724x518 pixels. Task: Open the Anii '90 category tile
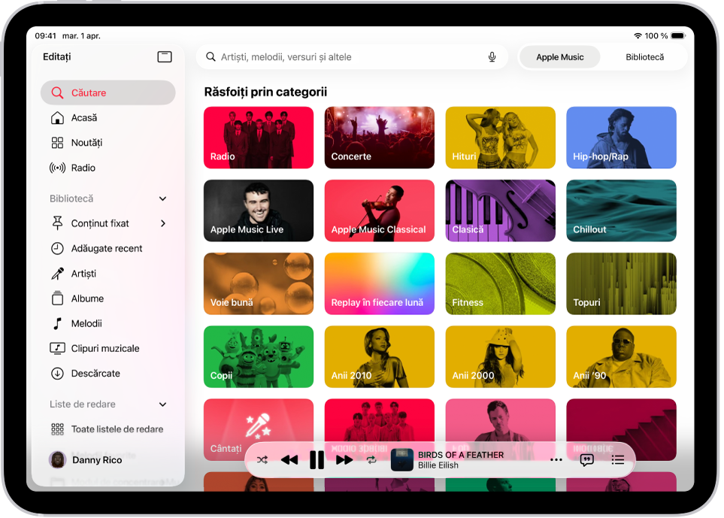[622, 357]
